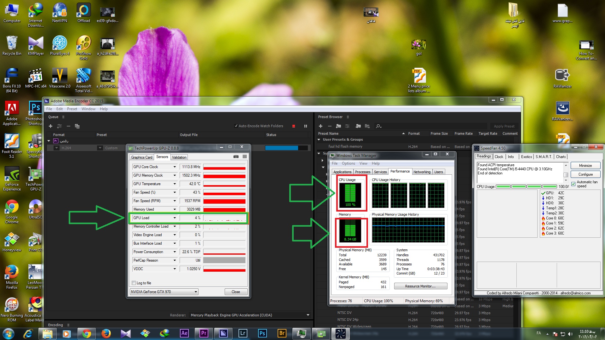Switch to Graphics Card tab in GPU-Z

(x=141, y=157)
